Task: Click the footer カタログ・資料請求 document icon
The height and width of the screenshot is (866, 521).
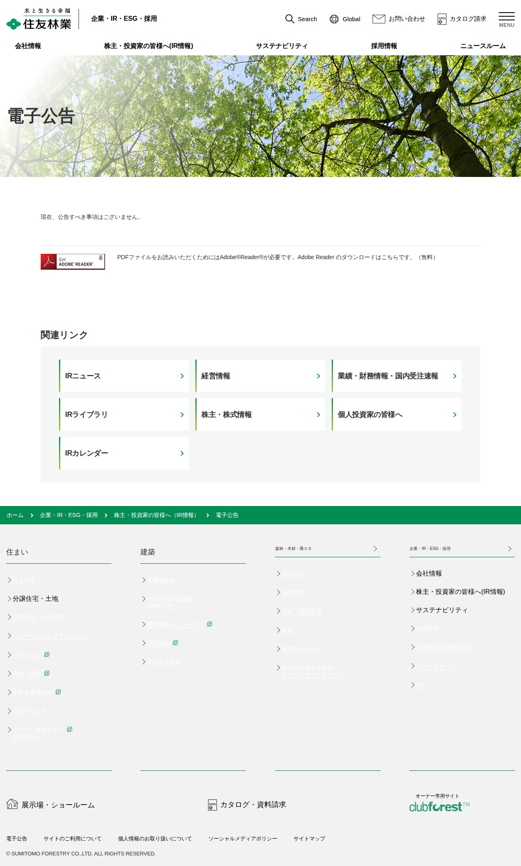Action: 212,805
